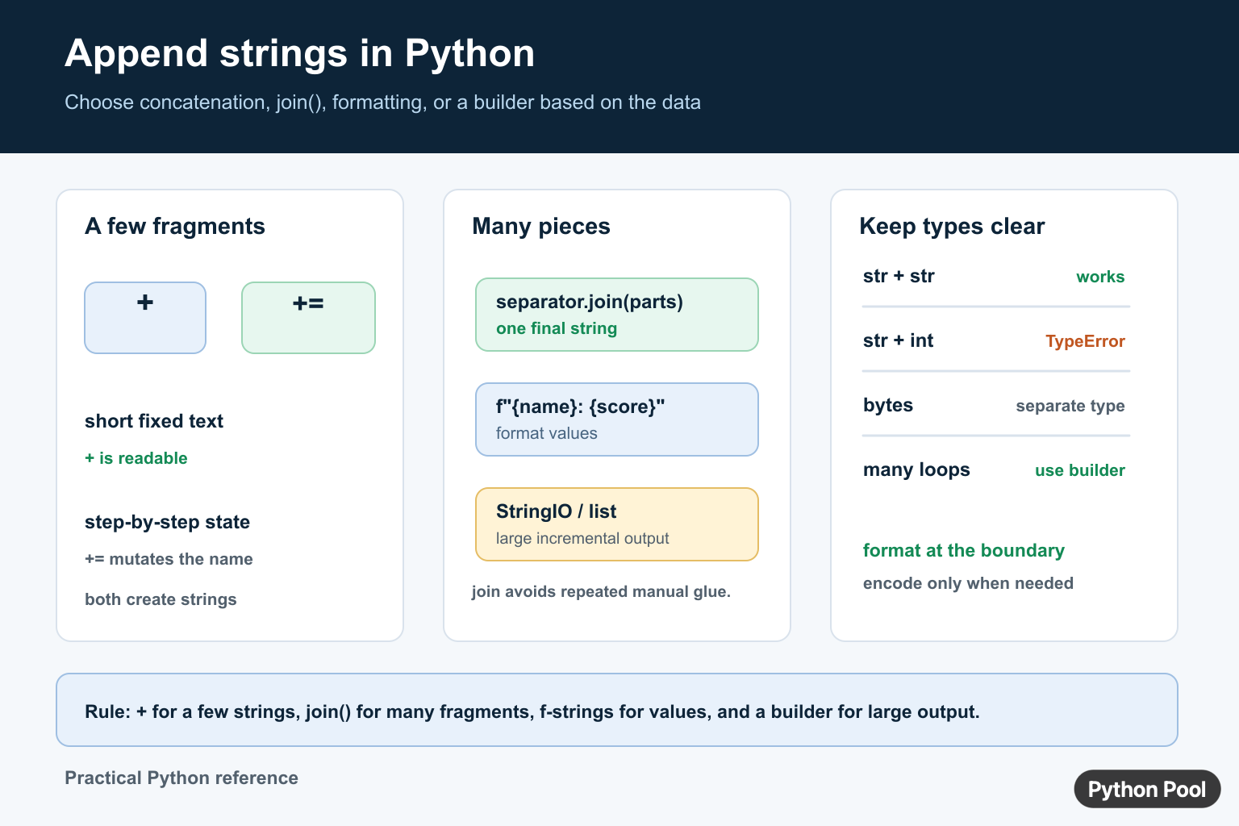Image resolution: width=1239 pixels, height=826 pixels.
Task: Click the '+= mutates the name' text
Action: click(x=169, y=559)
